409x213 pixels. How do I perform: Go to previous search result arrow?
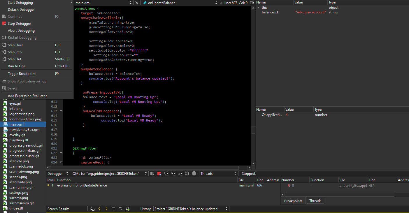point(99,209)
